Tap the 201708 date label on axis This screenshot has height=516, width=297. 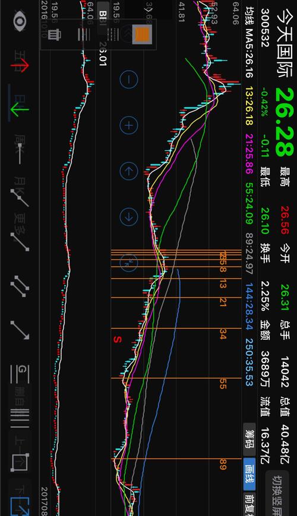pos(44,501)
